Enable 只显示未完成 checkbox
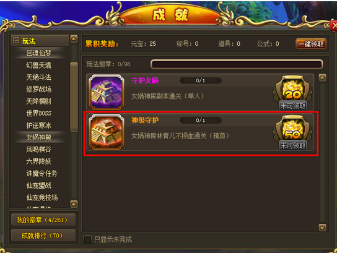Image resolution: width=337 pixels, height=253 pixels. (x=87, y=239)
